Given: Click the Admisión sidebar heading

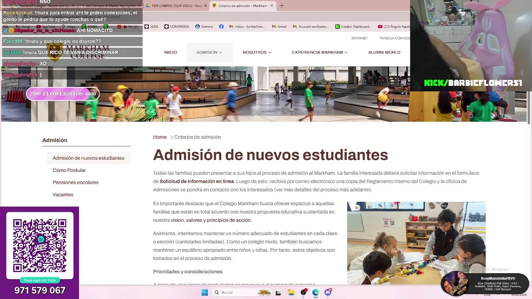Looking at the screenshot, I should (x=54, y=140).
